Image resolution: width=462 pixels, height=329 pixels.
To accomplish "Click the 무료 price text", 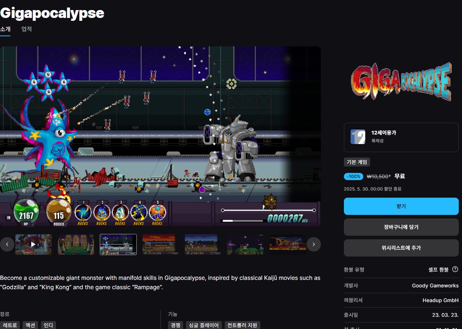I will point(400,176).
